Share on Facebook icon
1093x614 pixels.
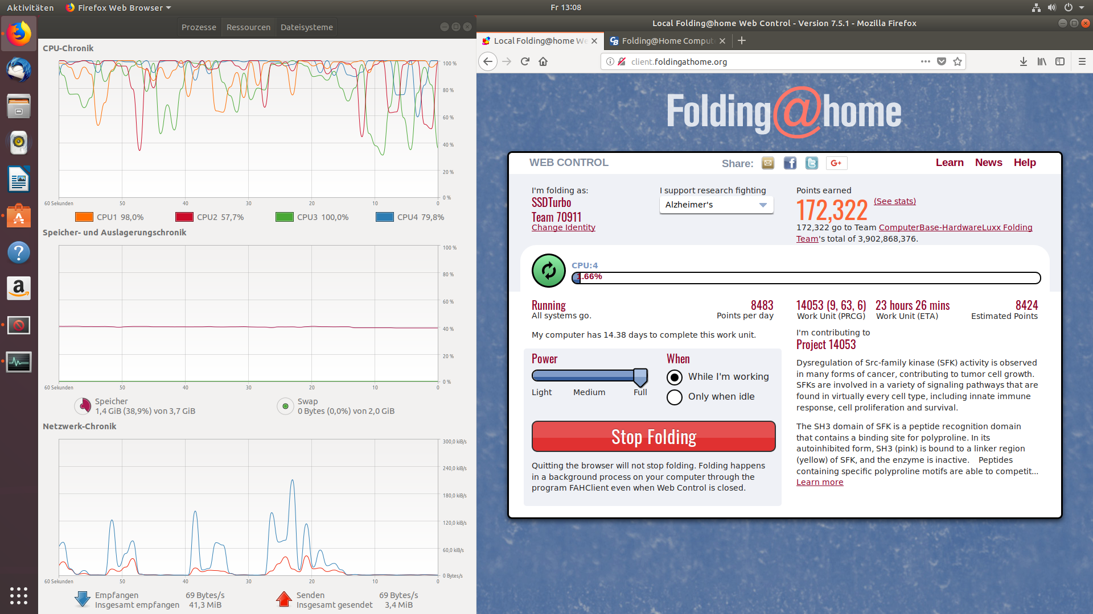click(x=790, y=163)
